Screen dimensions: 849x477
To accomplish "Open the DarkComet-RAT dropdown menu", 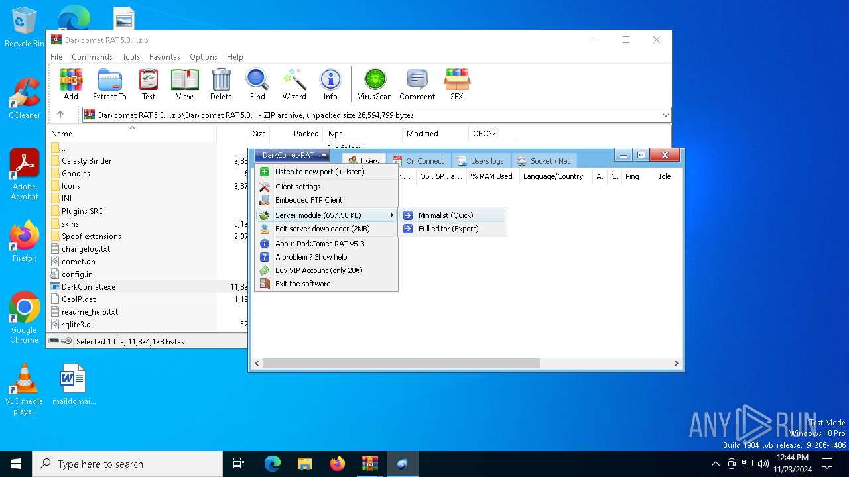I will click(x=292, y=156).
